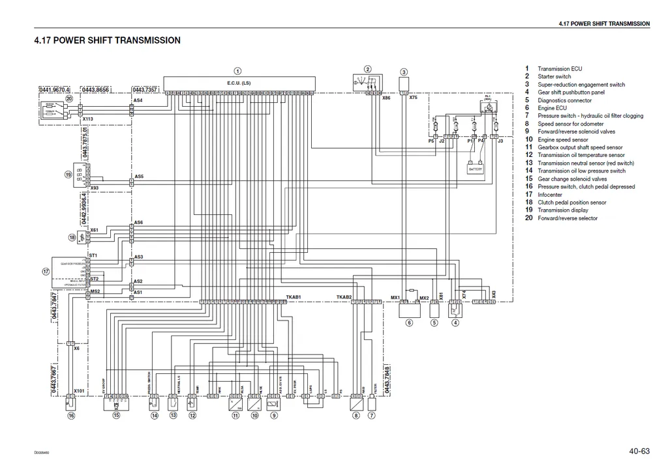
Task: Toggle the NEUTRAL LS switch numbered 13
Action: click(x=173, y=404)
